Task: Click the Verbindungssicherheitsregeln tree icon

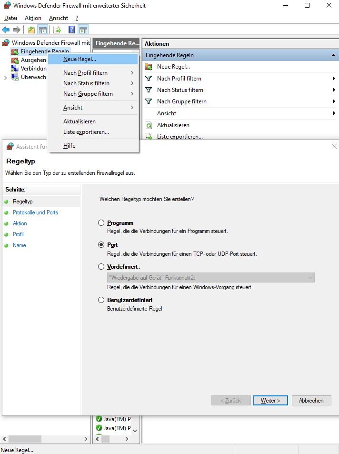Action: 14,69
